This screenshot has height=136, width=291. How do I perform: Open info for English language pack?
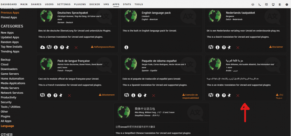coord(126,47)
